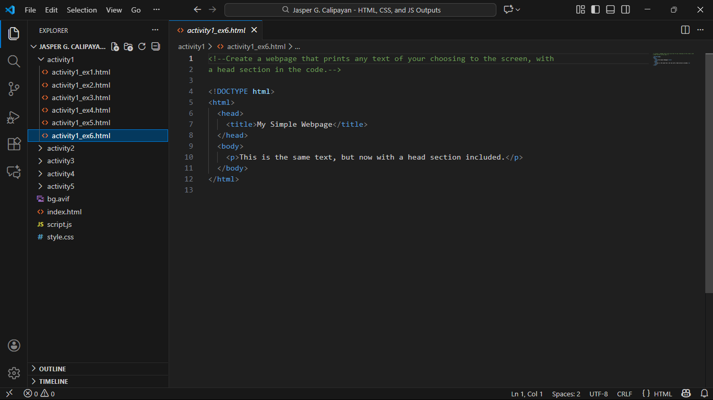Viewport: 713px width, 400px height.
Task: Click the Refresh Explorer icon
Action: tap(142, 46)
